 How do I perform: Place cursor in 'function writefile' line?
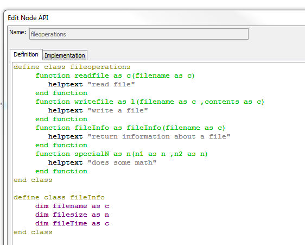[x=150, y=102]
